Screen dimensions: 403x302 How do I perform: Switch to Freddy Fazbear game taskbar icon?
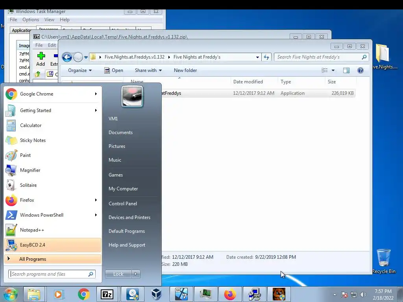click(279, 294)
